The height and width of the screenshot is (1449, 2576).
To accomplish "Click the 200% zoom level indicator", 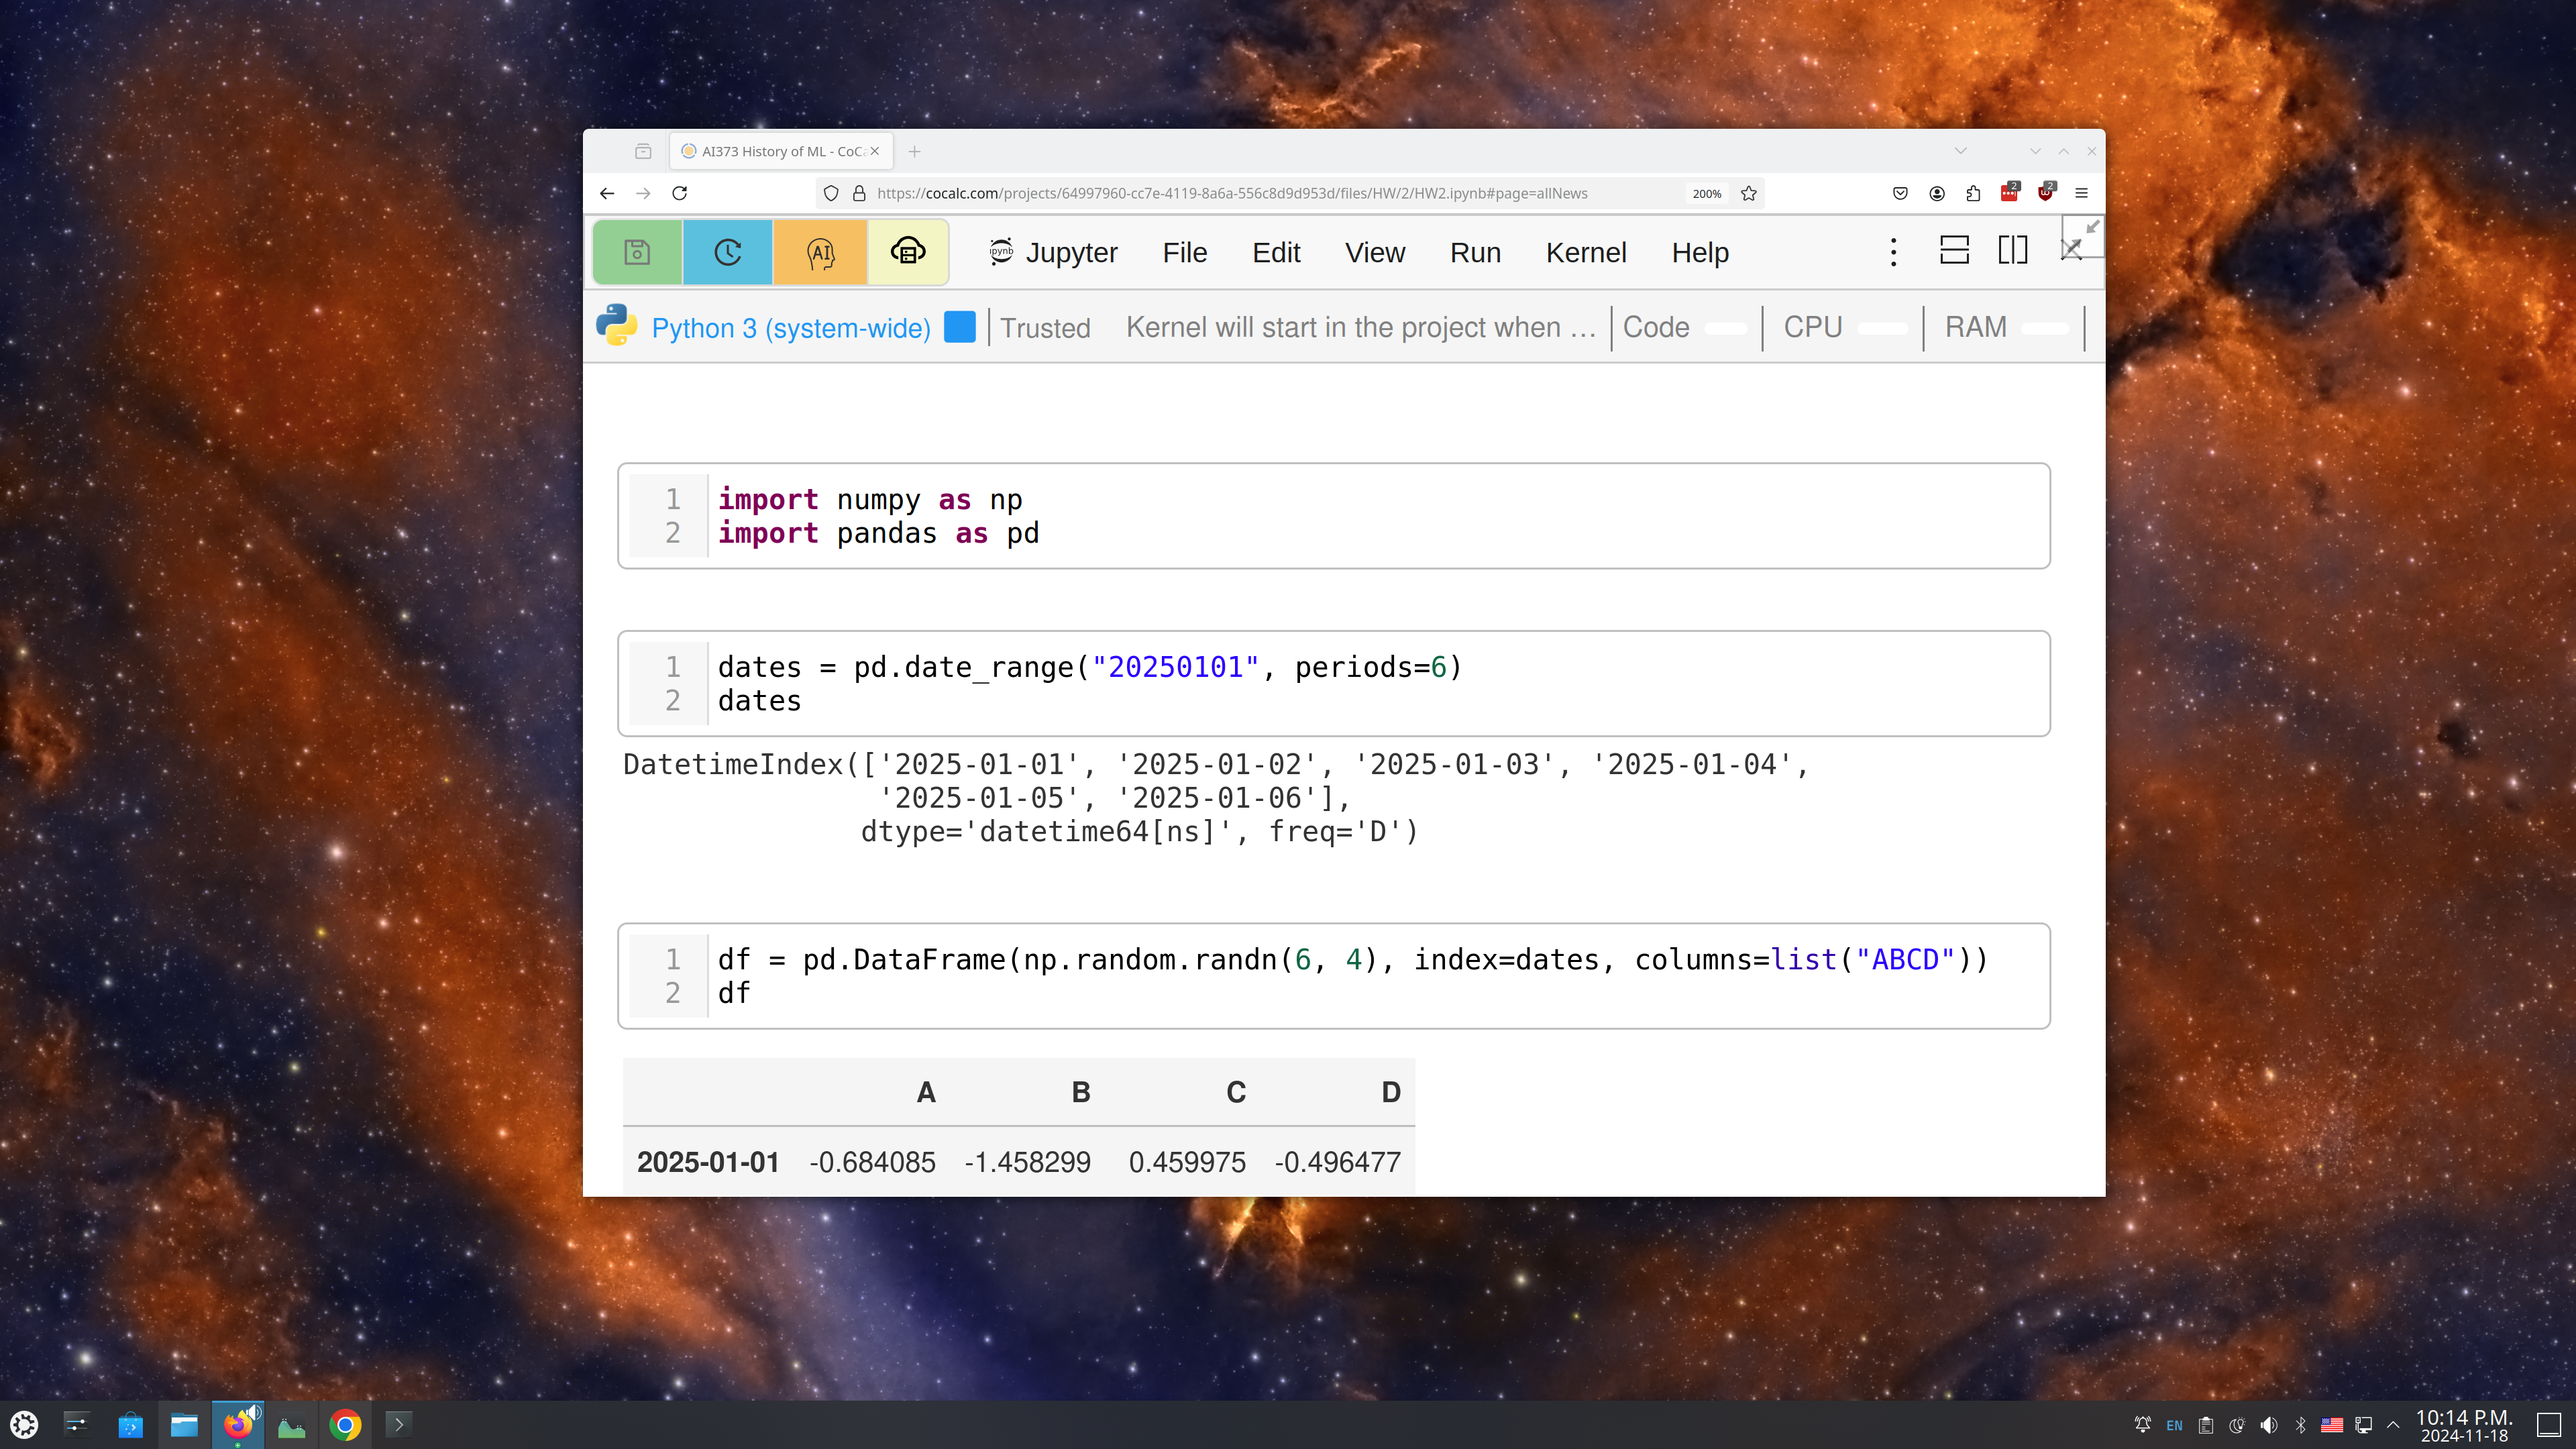I will [x=1706, y=193].
